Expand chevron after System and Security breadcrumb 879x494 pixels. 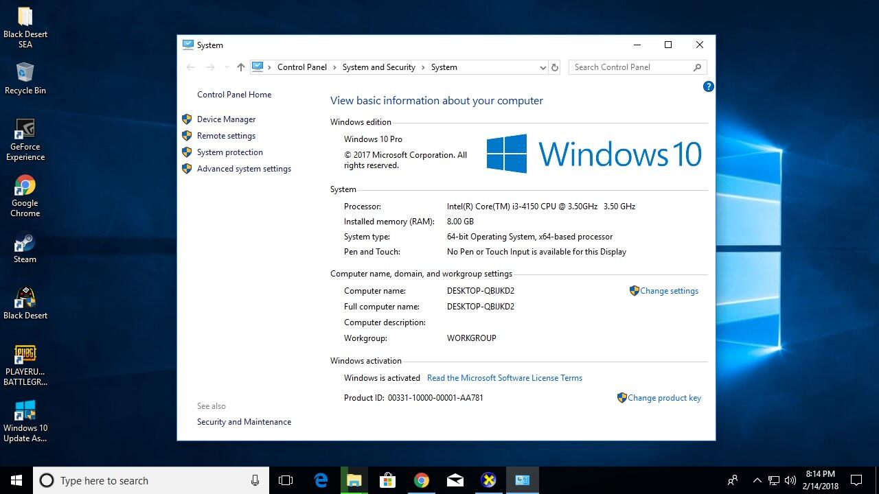[x=423, y=67]
